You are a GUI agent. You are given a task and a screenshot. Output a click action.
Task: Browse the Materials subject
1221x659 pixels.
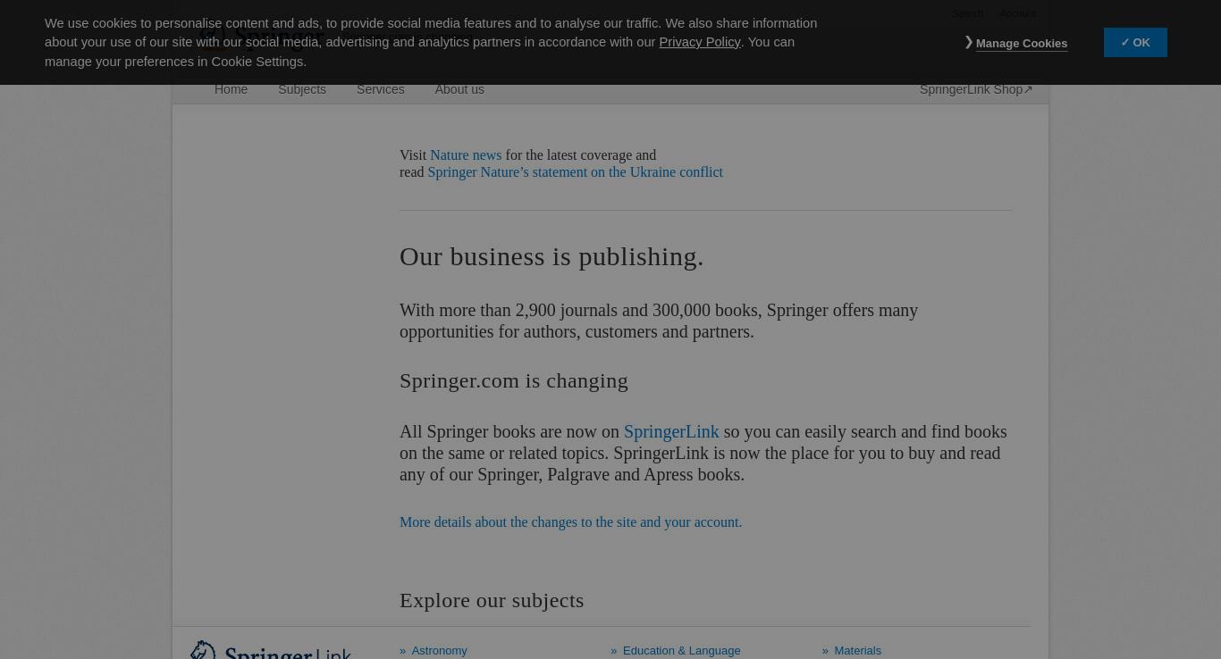[857, 651]
